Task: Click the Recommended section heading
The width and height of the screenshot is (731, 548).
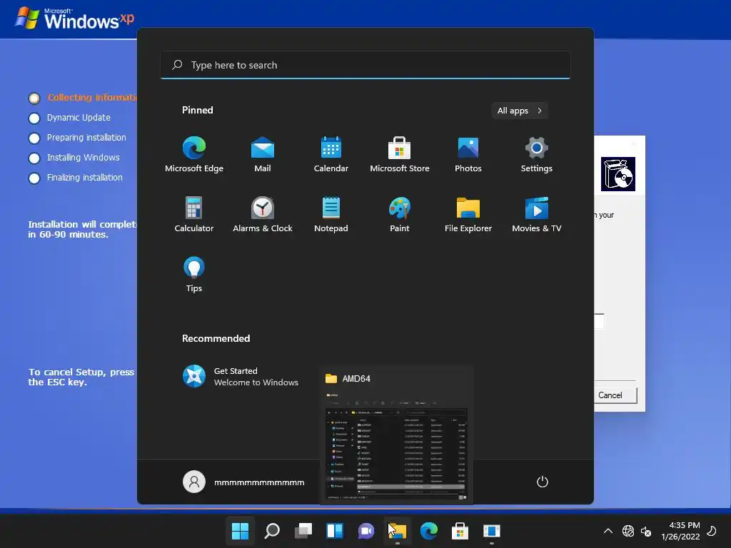Action: point(216,338)
